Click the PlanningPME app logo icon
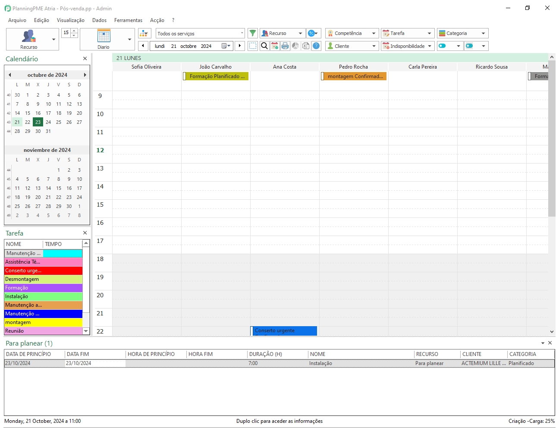Image resolution: width=559 pixels, height=428 pixels. (x=7, y=8)
